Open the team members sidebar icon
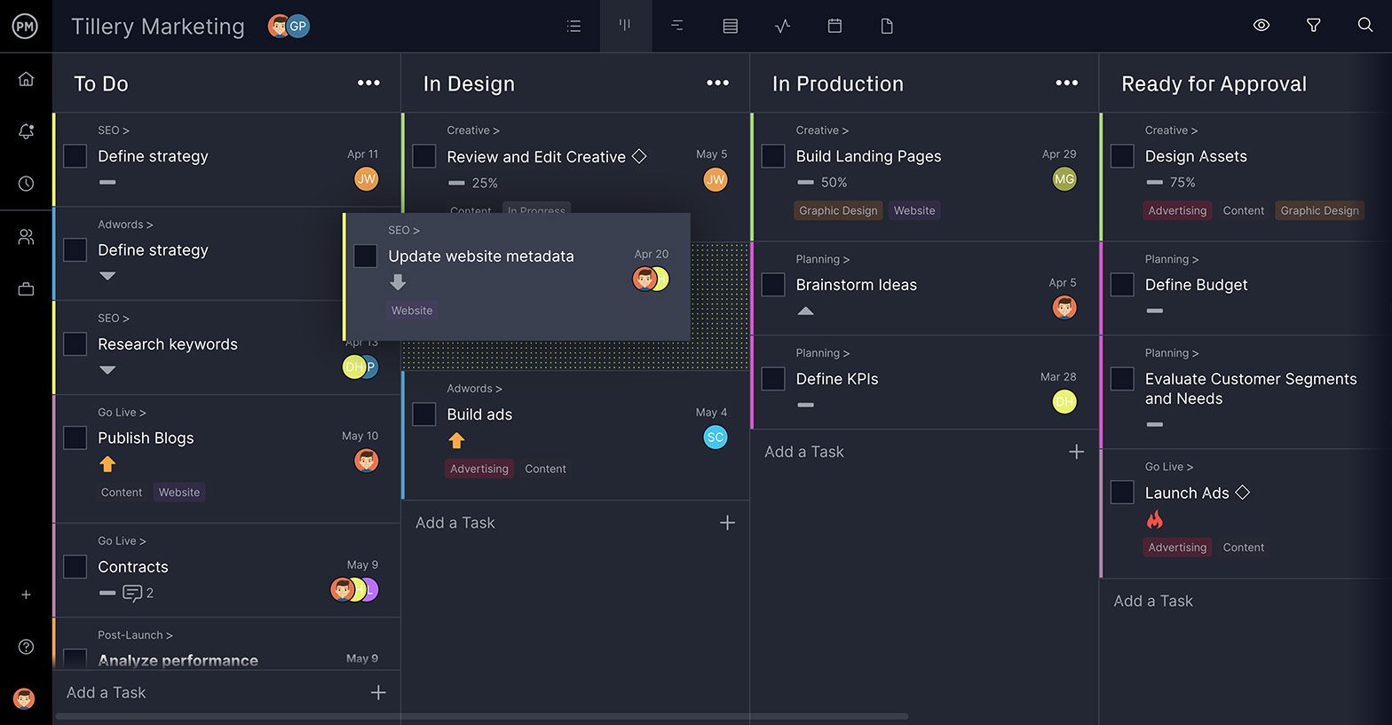 26,237
